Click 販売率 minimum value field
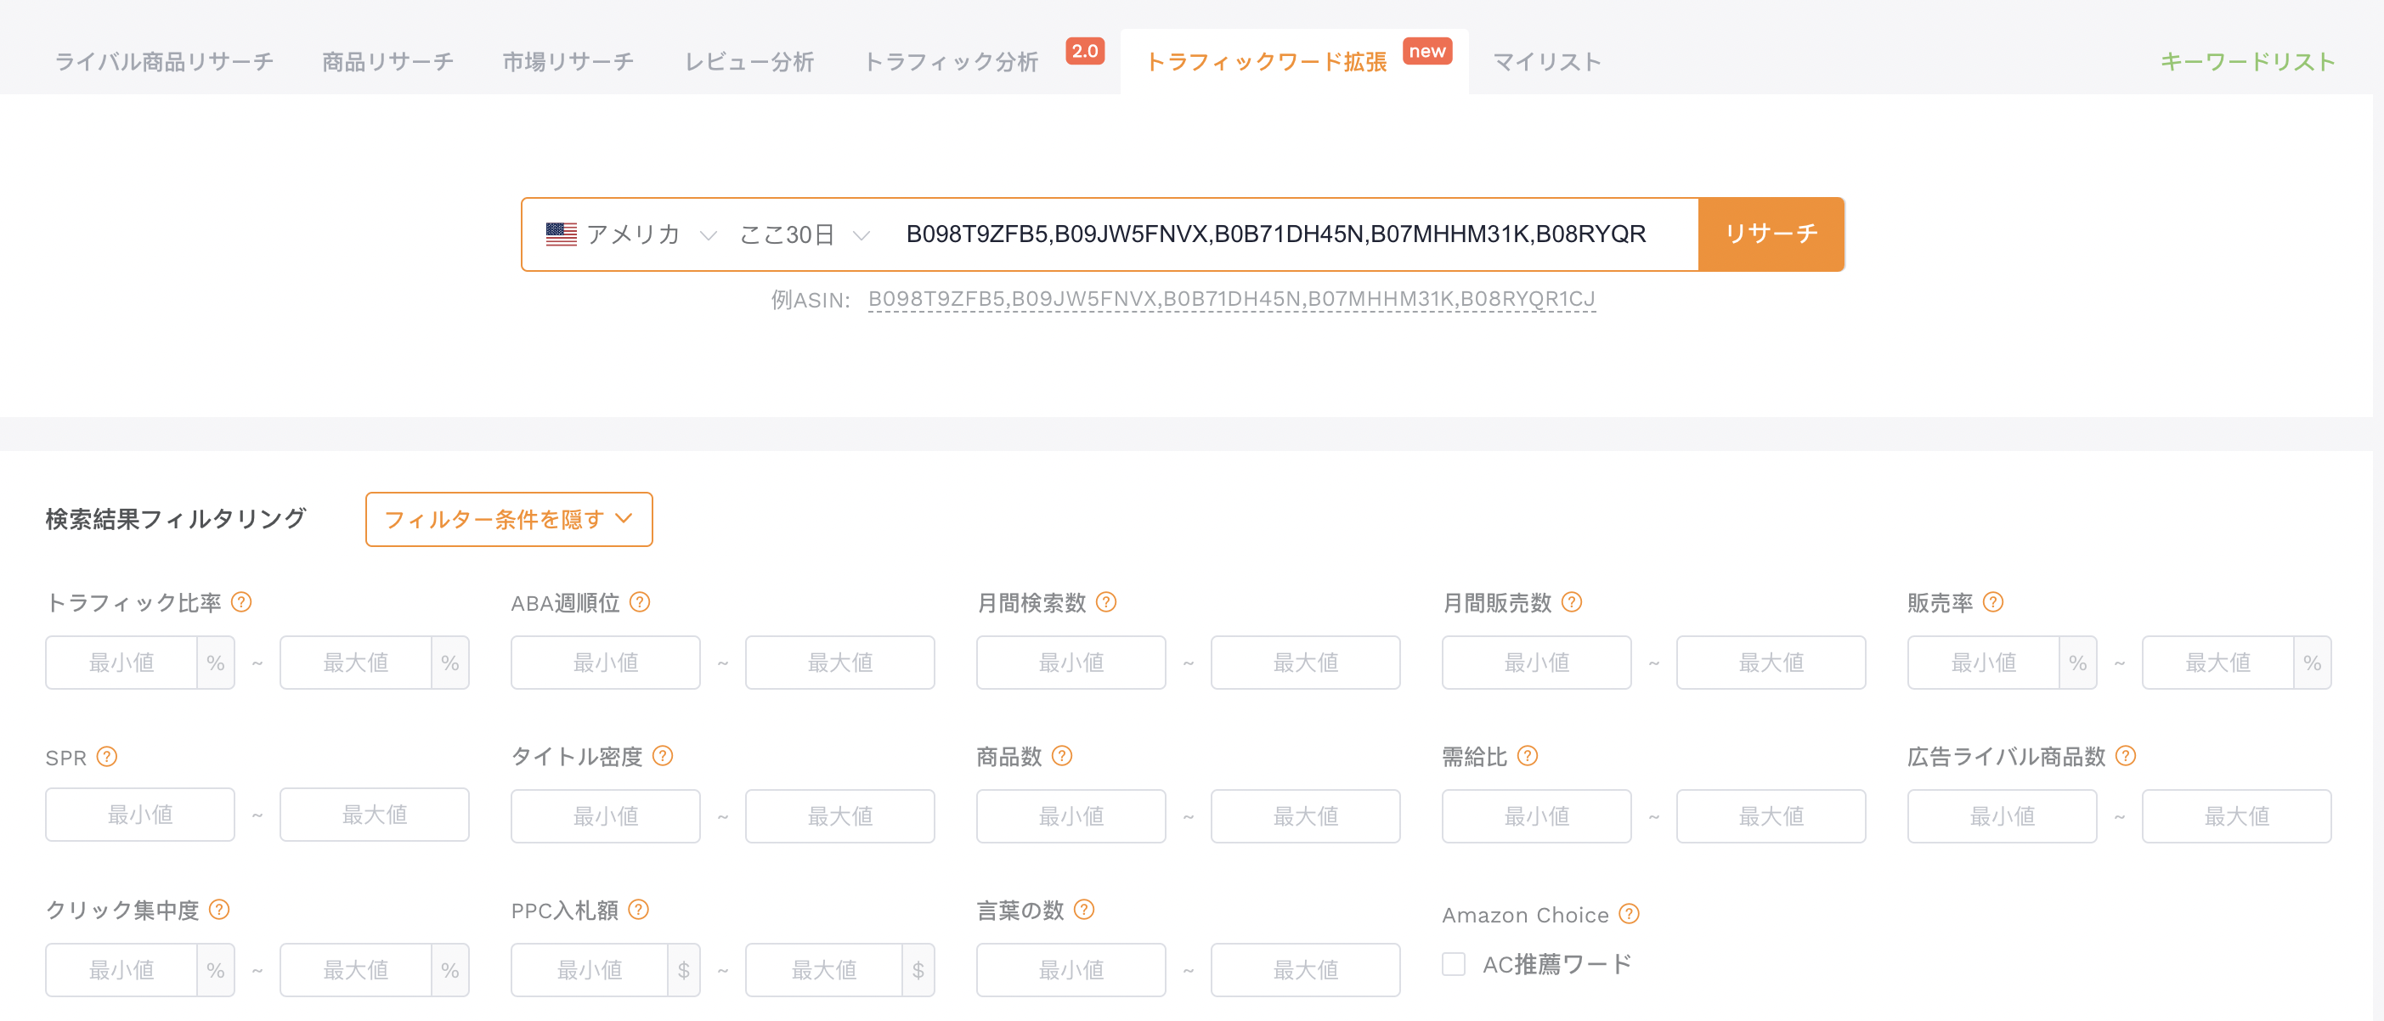 point(1983,662)
